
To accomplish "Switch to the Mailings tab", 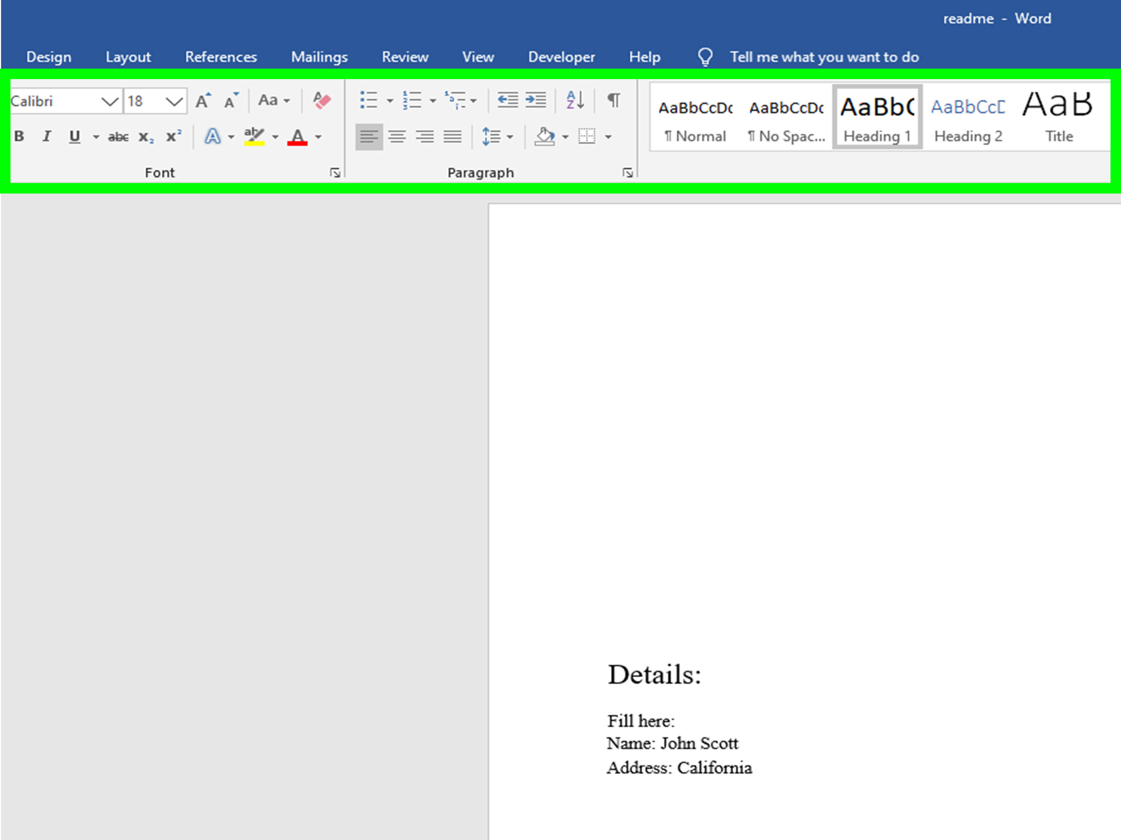I will pos(319,57).
